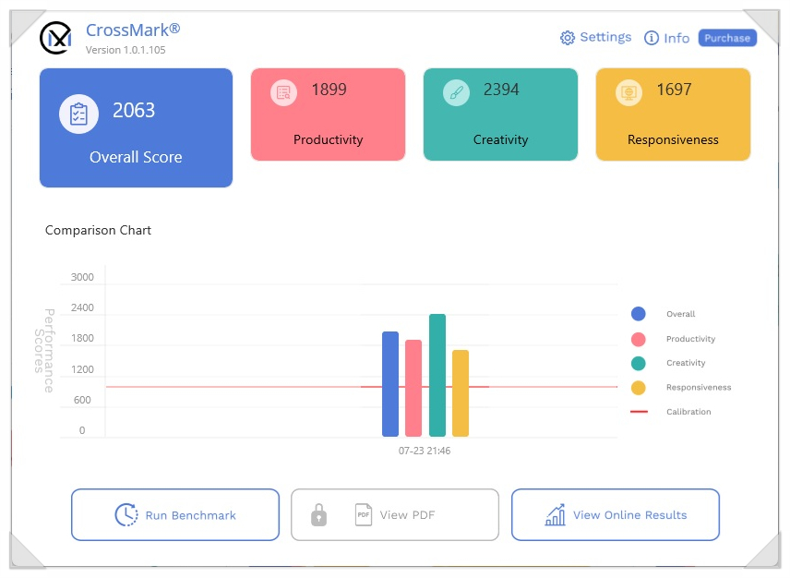Screen dimensions: 790x578
Task: Toggle the Overall legend blue dot
Action: (x=639, y=314)
